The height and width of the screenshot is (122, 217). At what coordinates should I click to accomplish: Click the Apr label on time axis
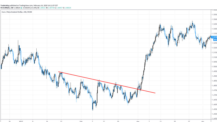[203, 121]
